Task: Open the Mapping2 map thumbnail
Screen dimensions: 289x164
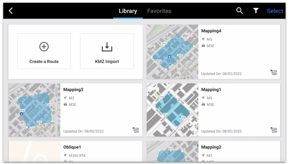Action: point(172,151)
